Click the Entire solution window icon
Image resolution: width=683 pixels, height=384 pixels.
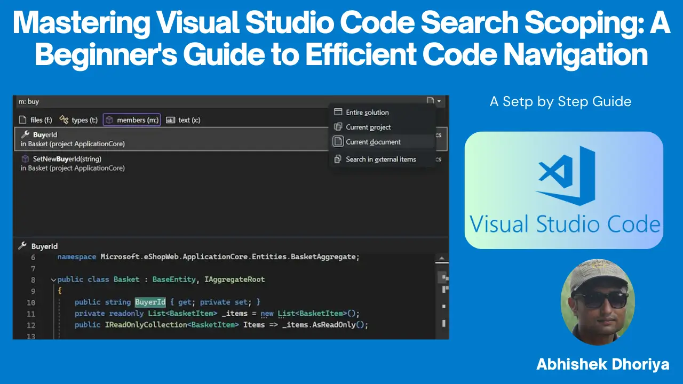337,112
